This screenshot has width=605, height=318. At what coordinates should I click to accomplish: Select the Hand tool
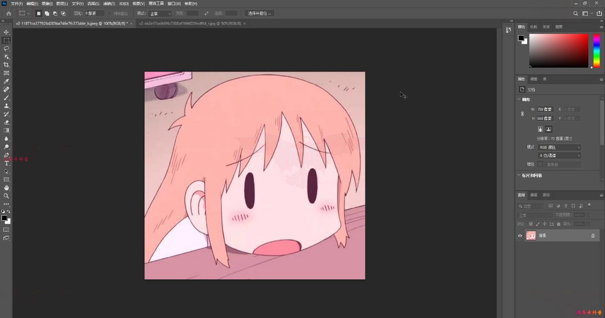(x=7, y=187)
